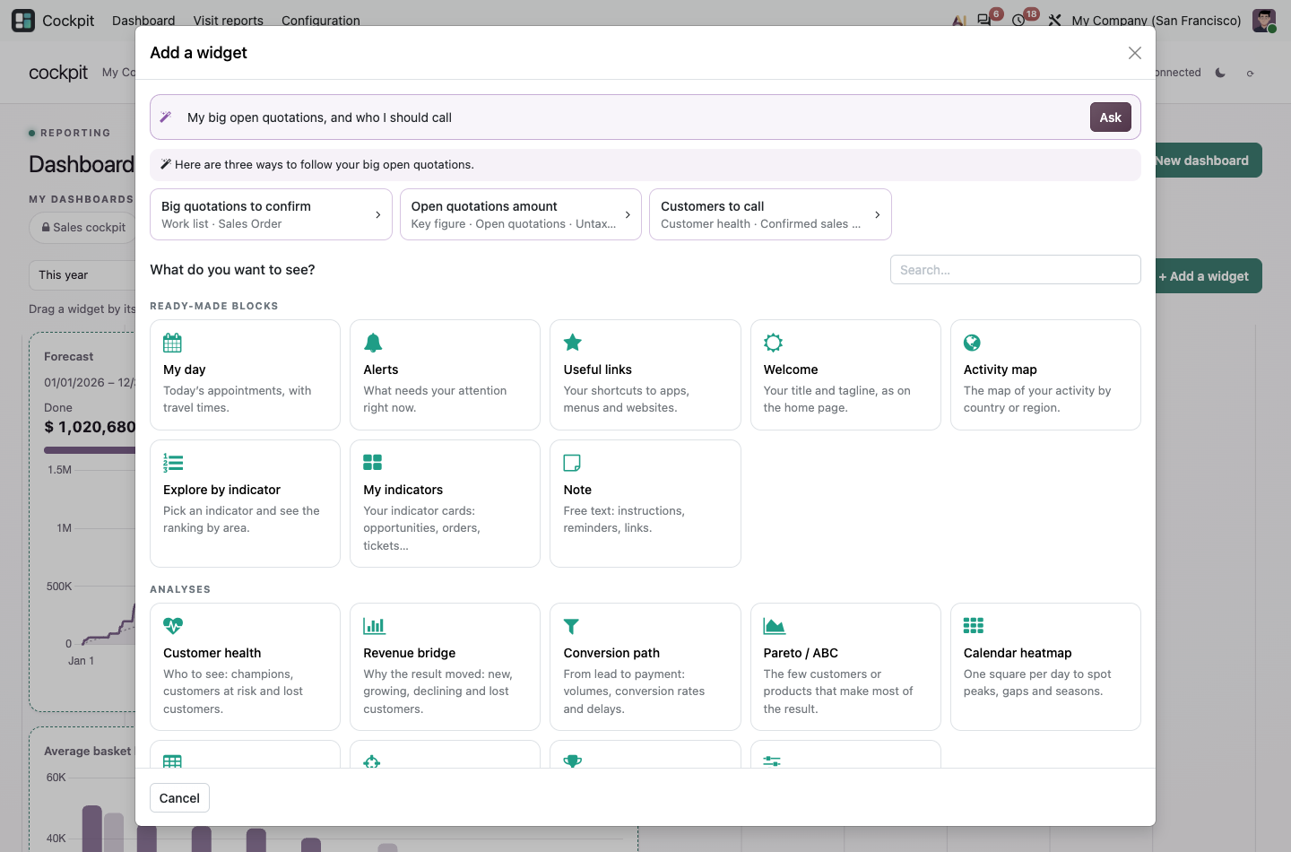Screen dimensions: 1291x852
Task: Select the Pareto / ABC analysis card title
Action: click(801, 653)
